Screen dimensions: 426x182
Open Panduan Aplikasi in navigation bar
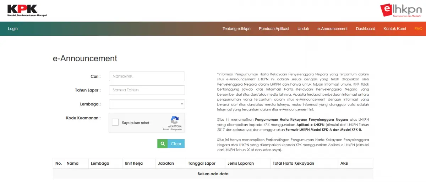[274, 29]
